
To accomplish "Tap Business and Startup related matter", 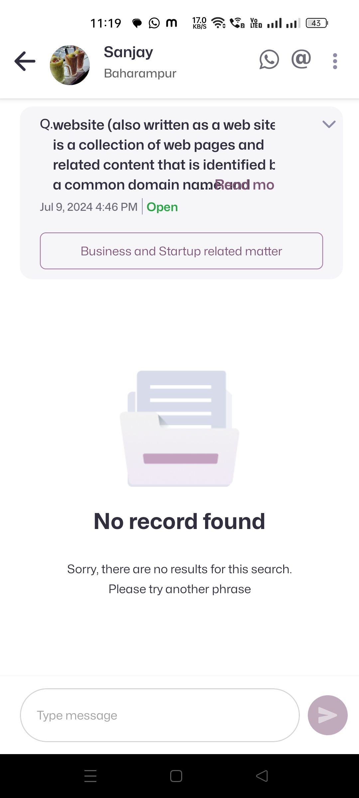I will pos(181,251).
